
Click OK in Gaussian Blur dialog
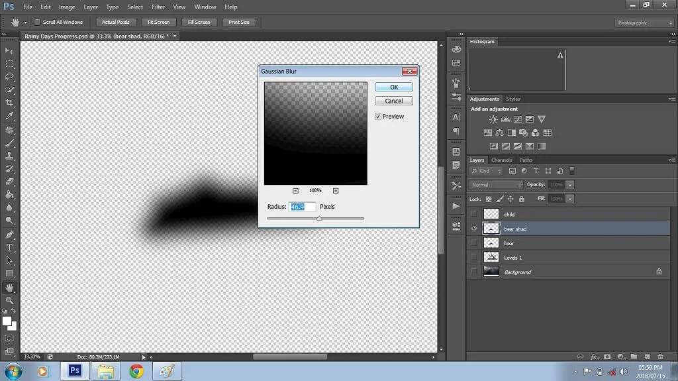[x=394, y=87]
